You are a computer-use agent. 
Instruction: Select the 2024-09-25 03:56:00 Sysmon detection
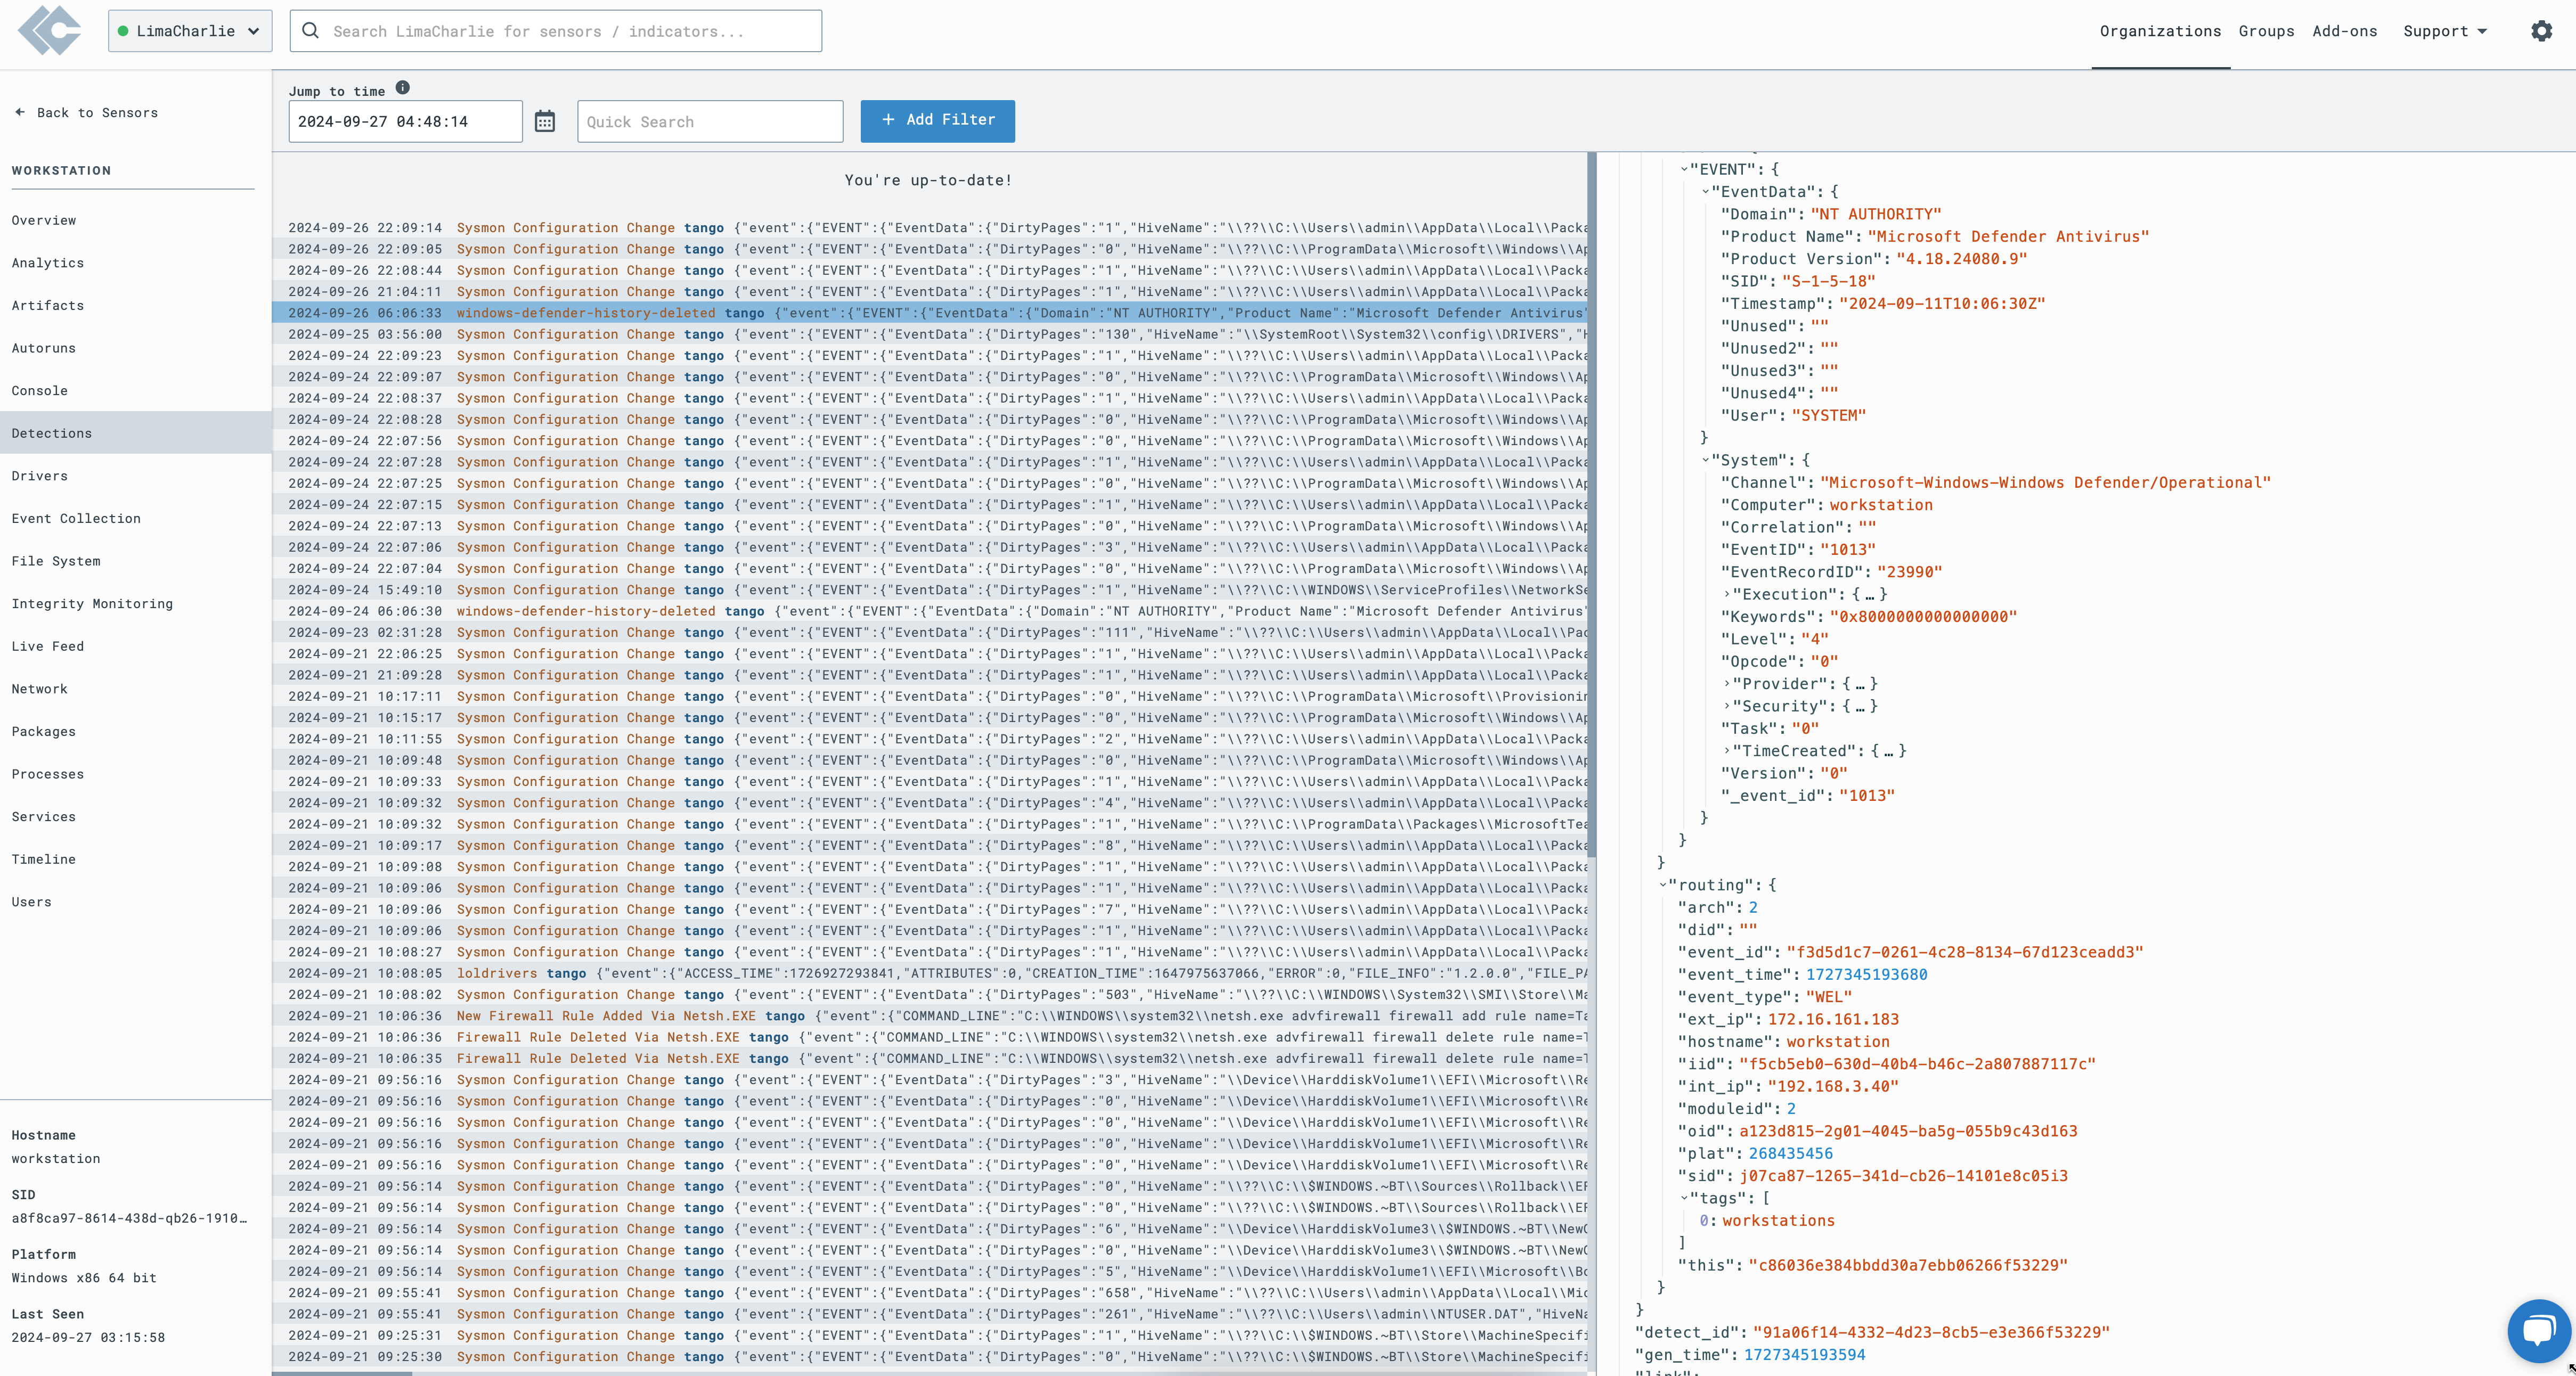click(x=929, y=335)
